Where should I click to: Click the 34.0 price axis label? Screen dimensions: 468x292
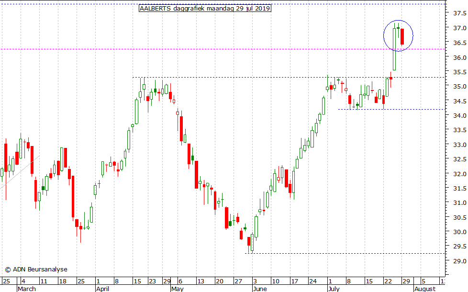[x=460, y=116]
